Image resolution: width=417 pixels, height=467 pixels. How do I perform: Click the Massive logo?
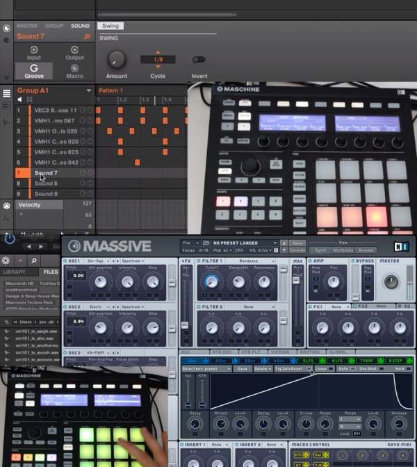pos(109,246)
